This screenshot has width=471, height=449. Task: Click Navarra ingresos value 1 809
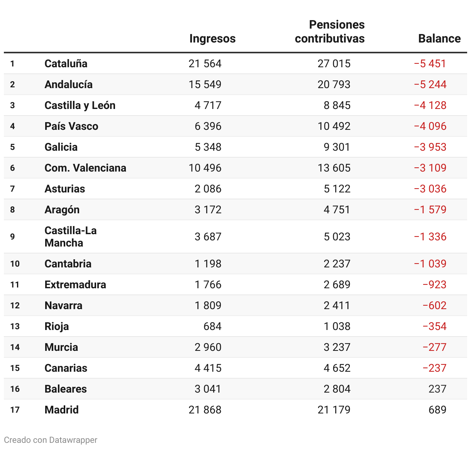coord(208,305)
